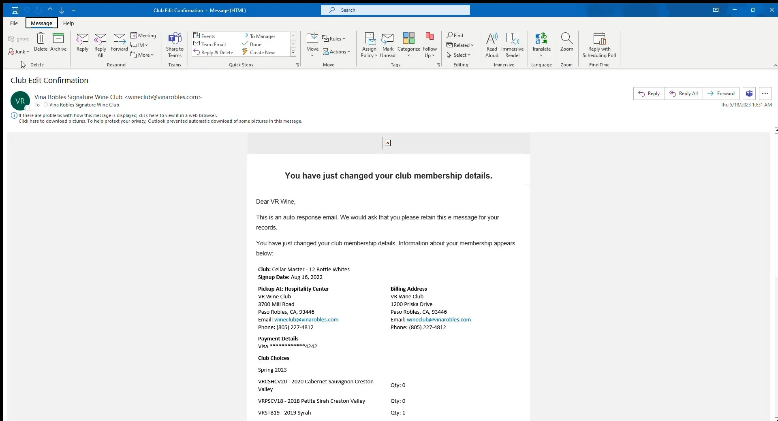The image size is (778, 421).
Task: Open the Read Aloud tool
Action: (492, 45)
